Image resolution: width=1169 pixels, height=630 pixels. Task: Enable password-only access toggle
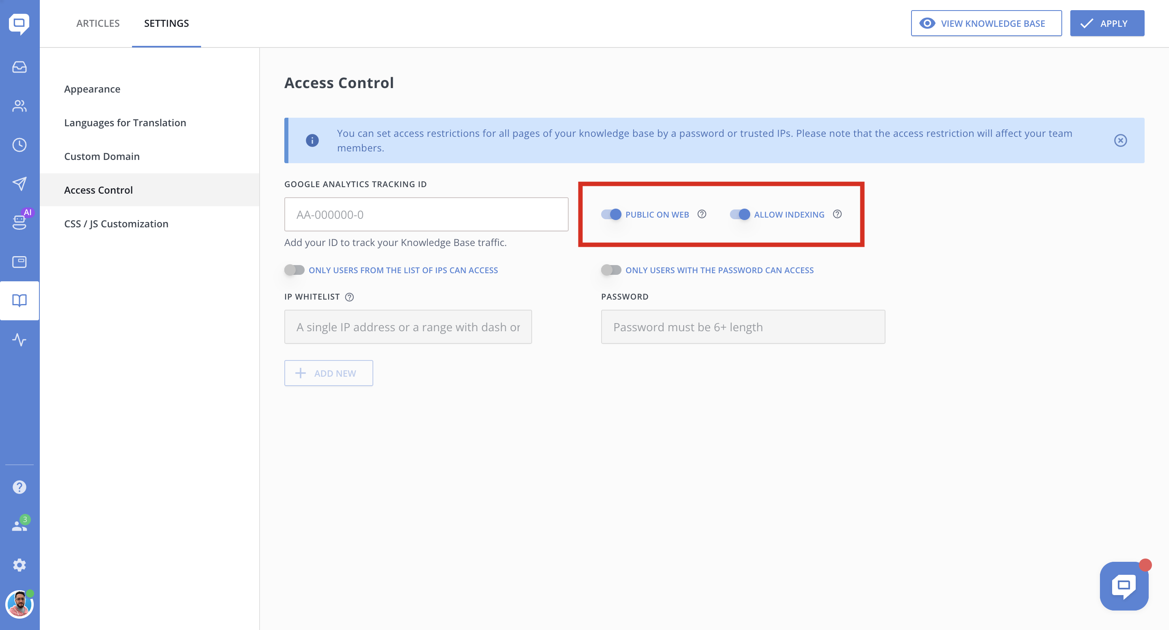pos(611,270)
